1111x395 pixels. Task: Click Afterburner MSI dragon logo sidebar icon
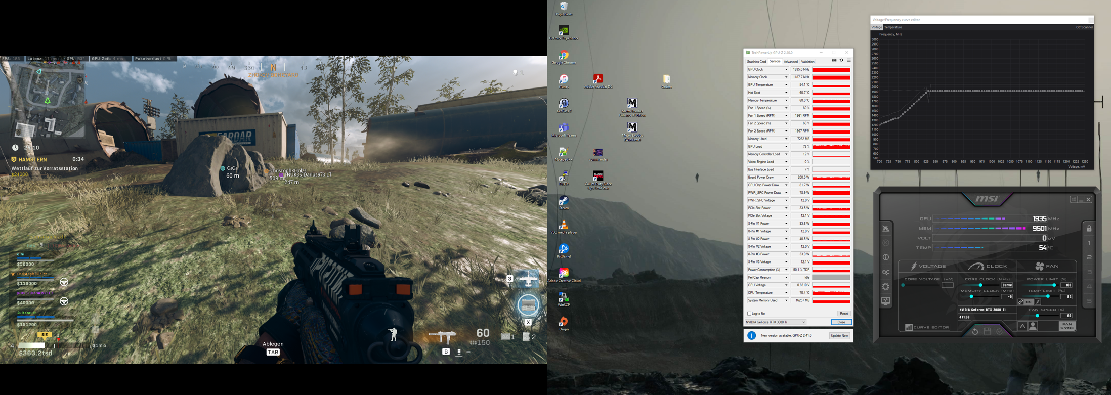[x=886, y=229]
